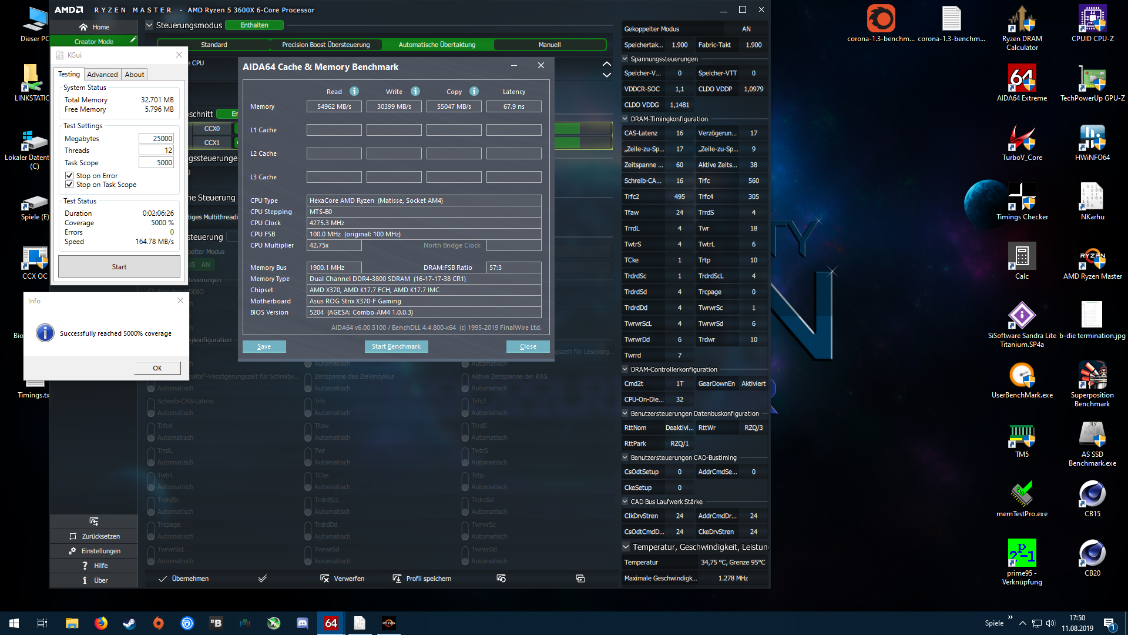Click the Megabytes input field
Screen dimensions: 1128x635
(156, 139)
